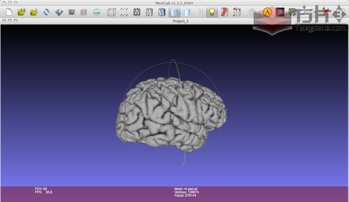Select smooth shading render mode
The image size is (349, 202).
pos(187,12)
